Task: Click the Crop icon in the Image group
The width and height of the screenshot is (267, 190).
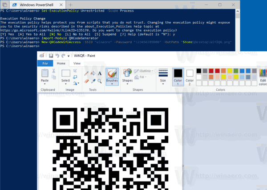Action: point(75,71)
